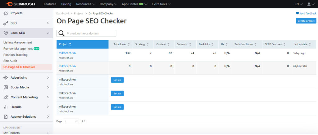The width and height of the screenshot is (318, 135).
Task: Click the Advertising target icon
Action: pyautogui.click(x=6, y=78)
